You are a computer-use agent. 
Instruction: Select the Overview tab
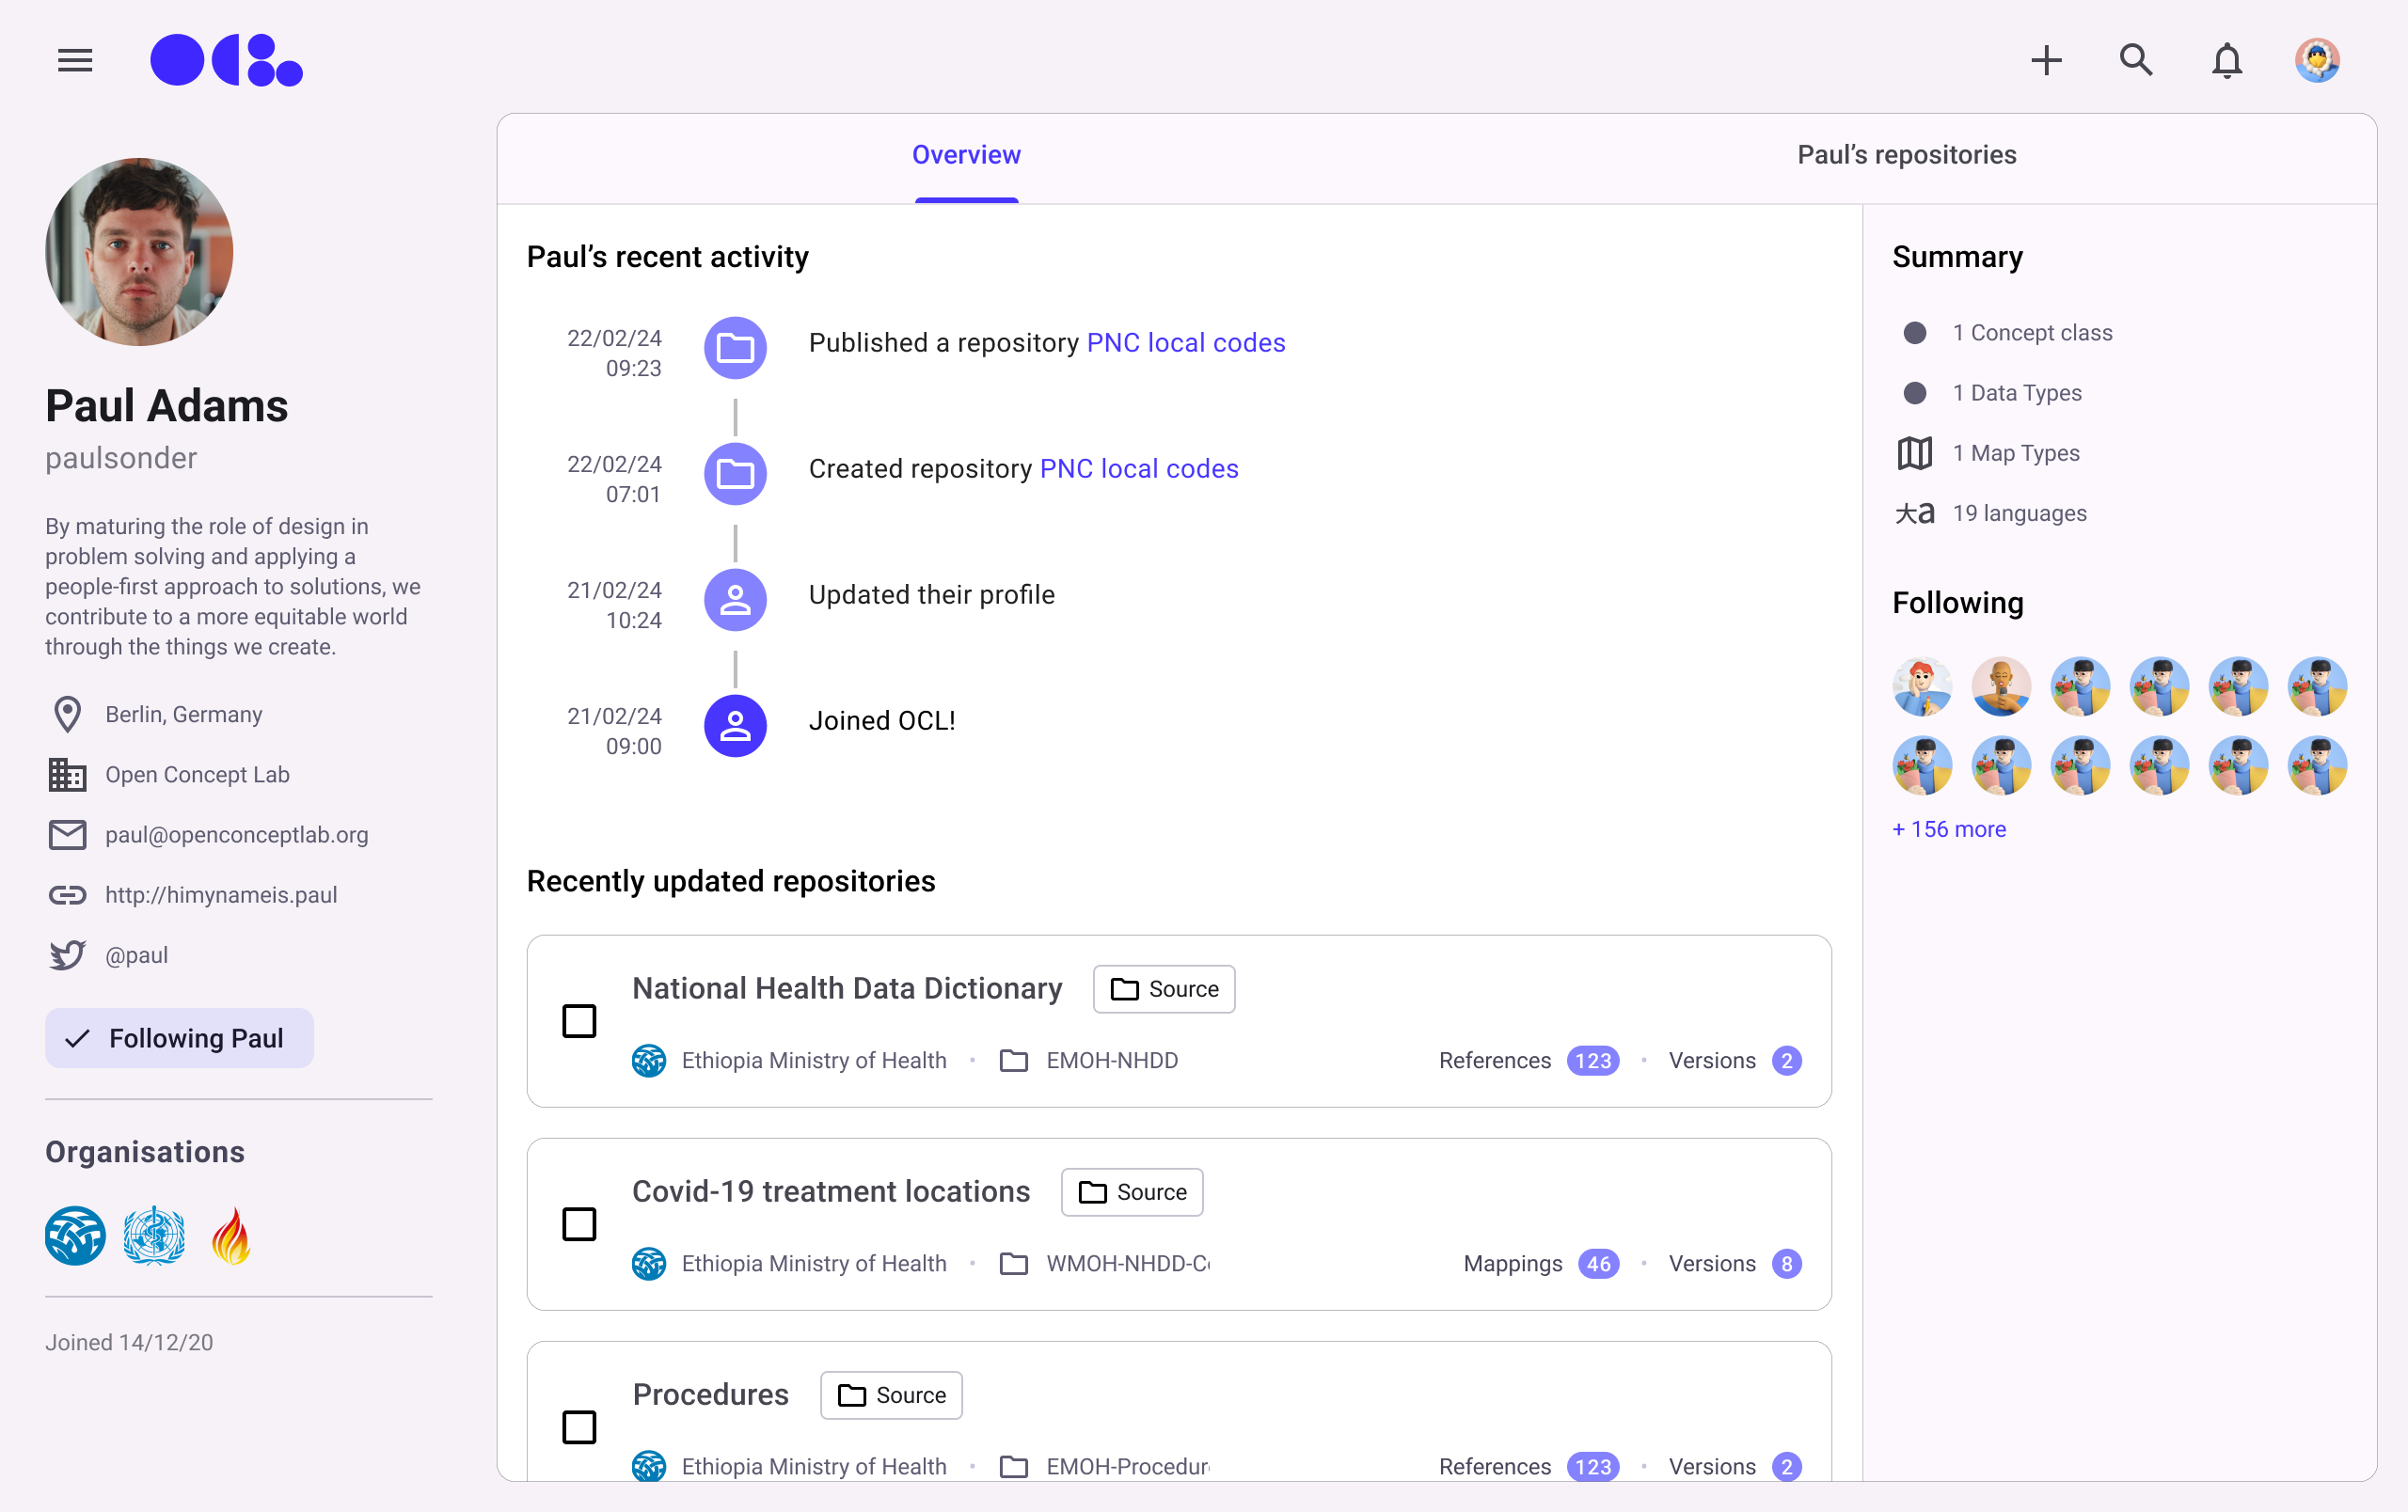[966, 155]
